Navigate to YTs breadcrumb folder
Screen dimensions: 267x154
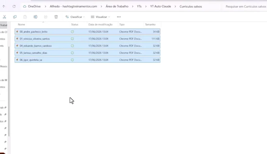[139, 7]
